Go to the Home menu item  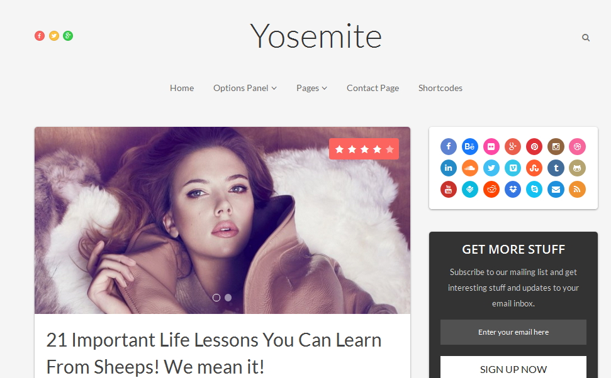click(182, 89)
